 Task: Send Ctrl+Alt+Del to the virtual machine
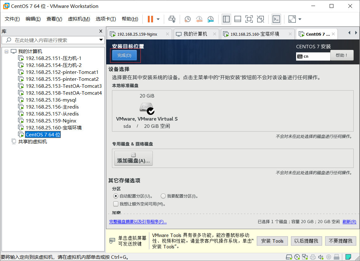(x=172, y=19)
